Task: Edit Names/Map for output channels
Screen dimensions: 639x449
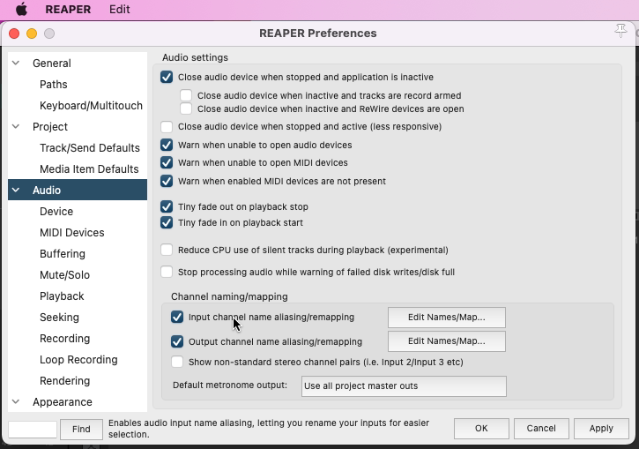Action: click(x=447, y=341)
